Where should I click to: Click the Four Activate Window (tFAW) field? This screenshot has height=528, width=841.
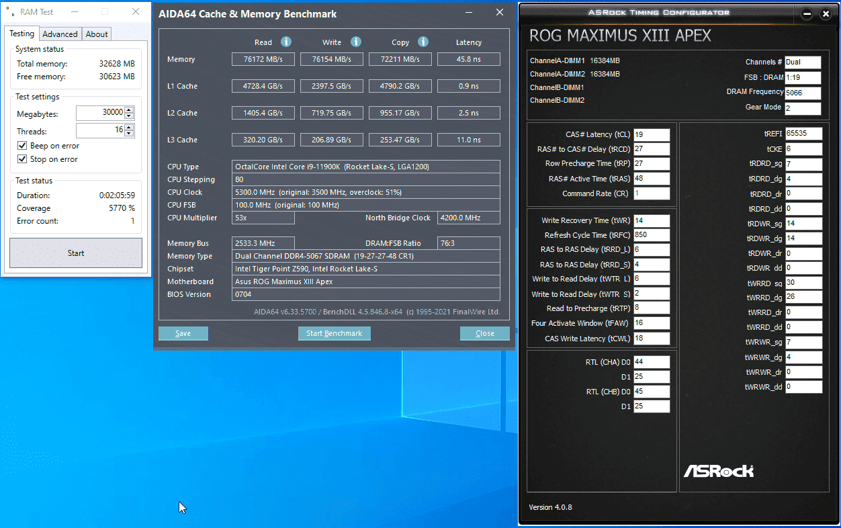tap(652, 324)
